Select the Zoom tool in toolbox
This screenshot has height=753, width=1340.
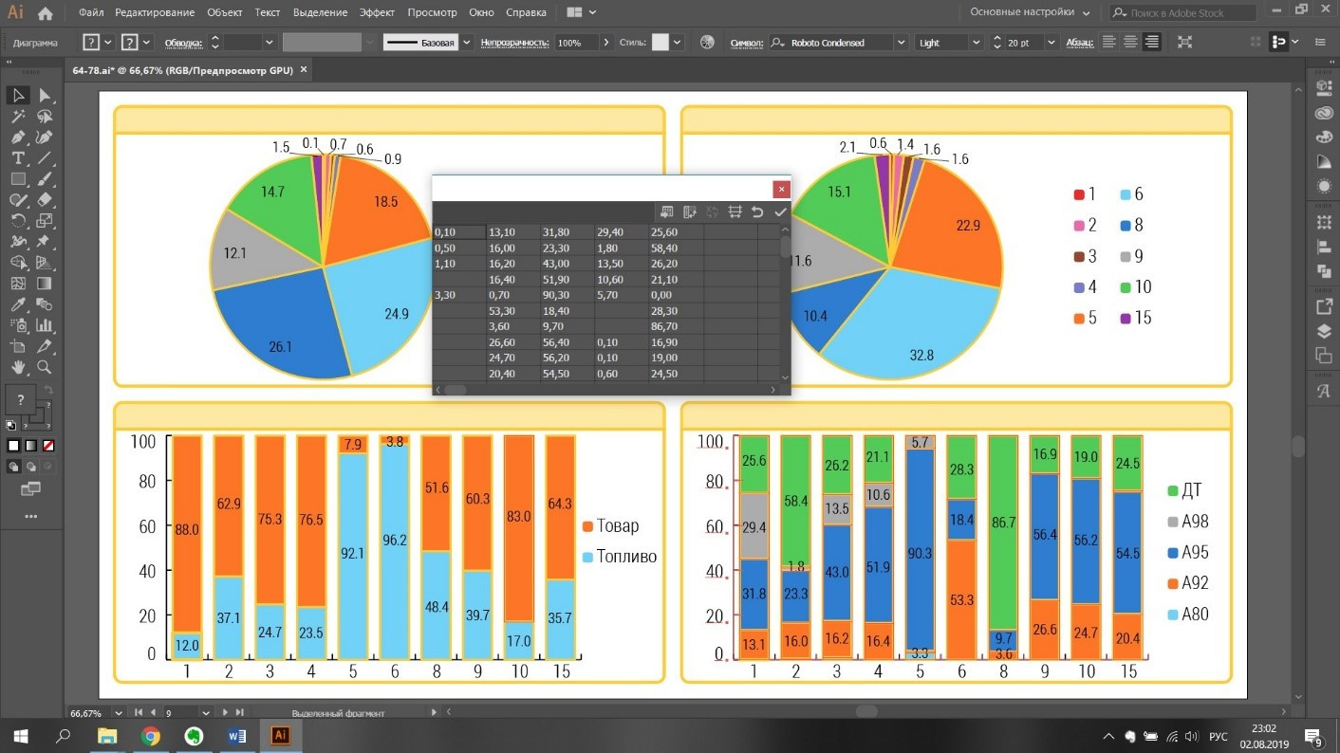click(x=44, y=366)
